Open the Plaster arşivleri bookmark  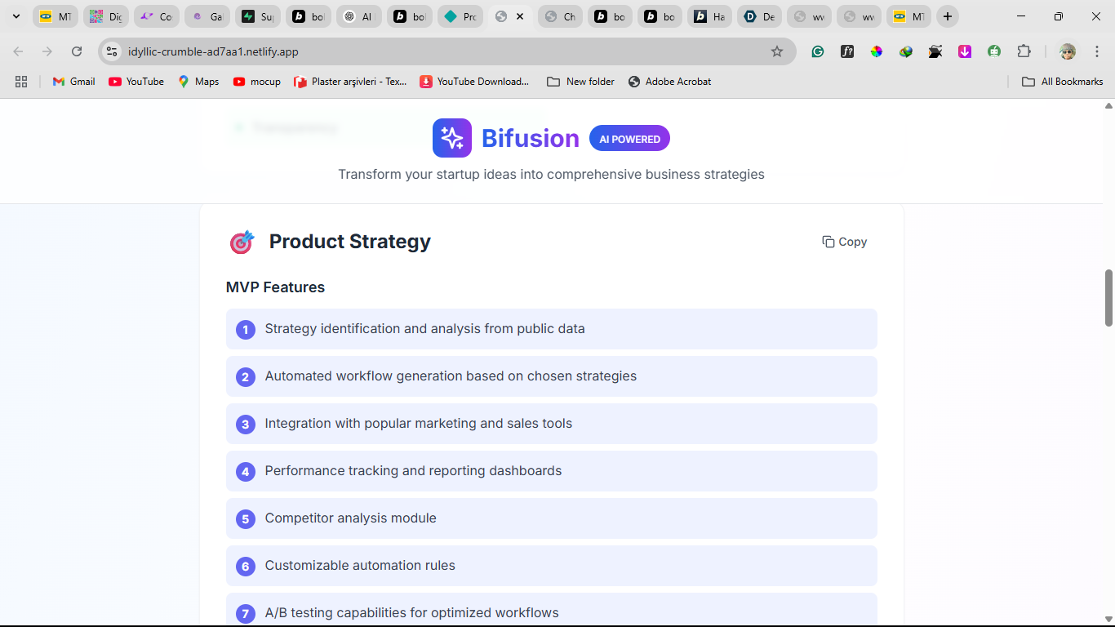(350, 82)
